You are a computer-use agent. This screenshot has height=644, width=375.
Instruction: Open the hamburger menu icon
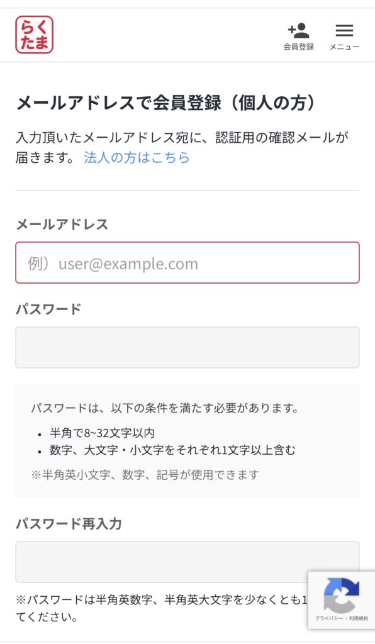click(344, 30)
